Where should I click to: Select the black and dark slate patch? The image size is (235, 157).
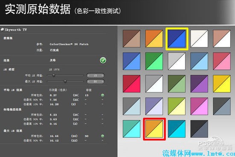(199, 129)
